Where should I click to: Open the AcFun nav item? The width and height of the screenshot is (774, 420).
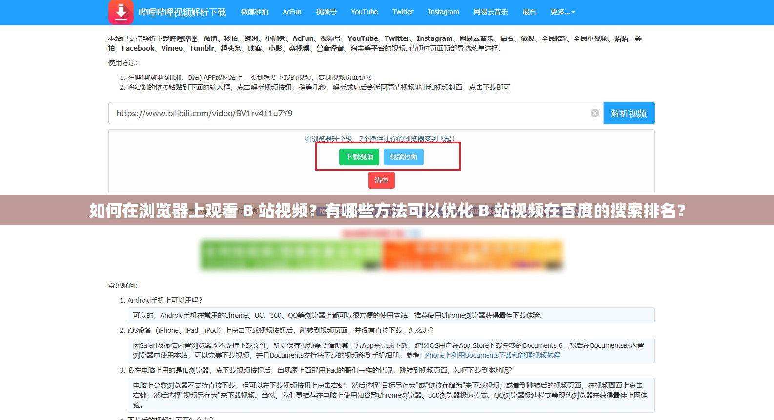click(292, 12)
